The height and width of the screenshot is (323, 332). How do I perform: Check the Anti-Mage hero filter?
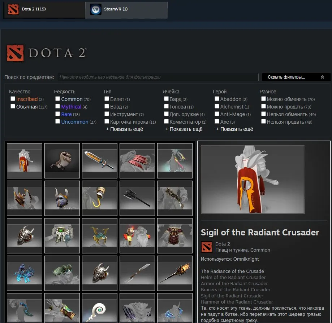[x=217, y=114]
